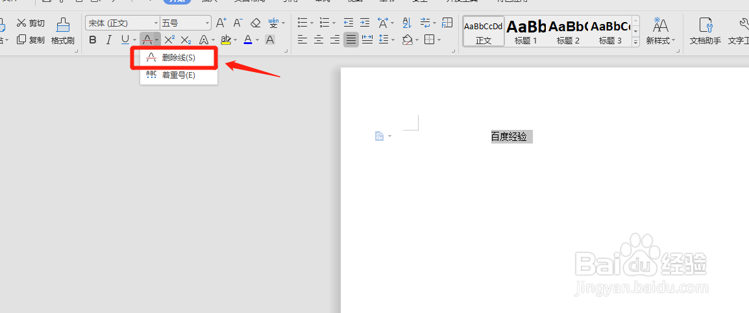
Task: Open the 新样式 new style menu
Action: (661, 32)
